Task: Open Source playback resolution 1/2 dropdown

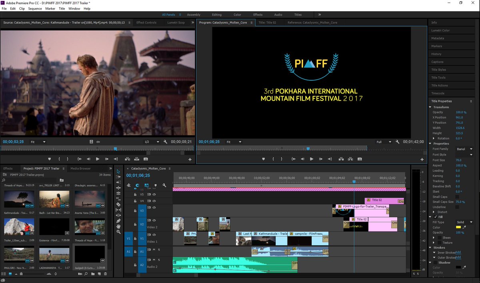Action: point(151,142)
